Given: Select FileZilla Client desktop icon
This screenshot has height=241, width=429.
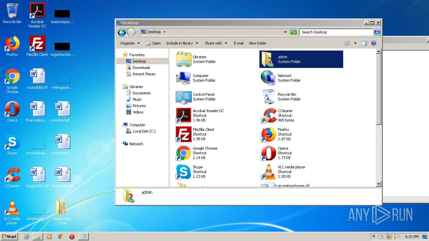Looking at the screenshot, I should tap(37, 46).
